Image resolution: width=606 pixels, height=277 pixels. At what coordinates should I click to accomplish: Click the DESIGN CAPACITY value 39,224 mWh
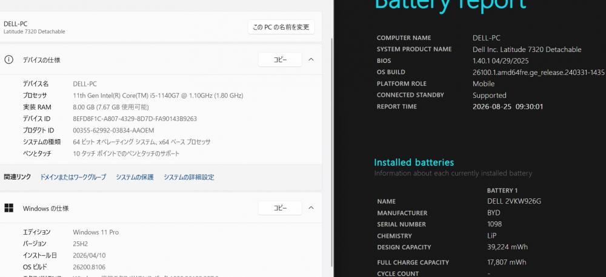507,247
